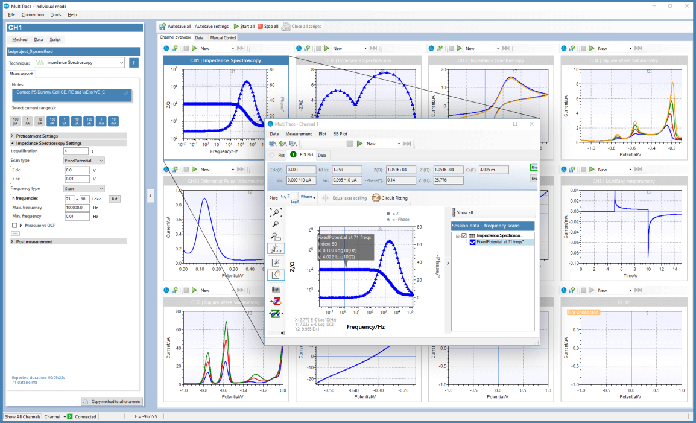
Task: Click the camera snapshot icon in plot toolbar
Action: (x=276, y=289)
